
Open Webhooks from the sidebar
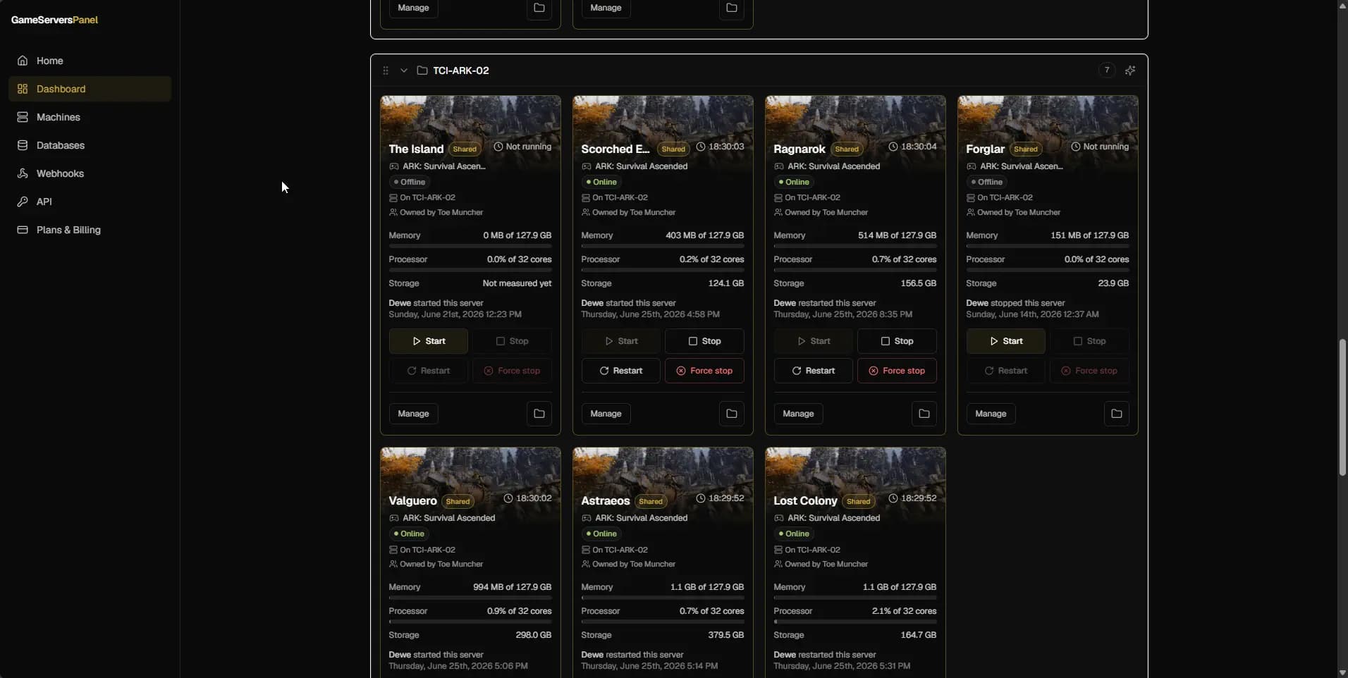click(x=90, y=173)
